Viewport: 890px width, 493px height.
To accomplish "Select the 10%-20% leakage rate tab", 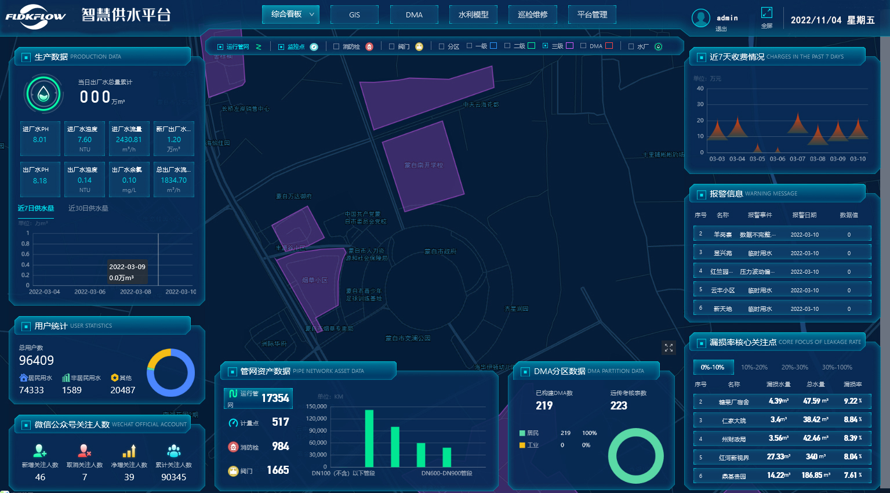I will click(754, 367).
